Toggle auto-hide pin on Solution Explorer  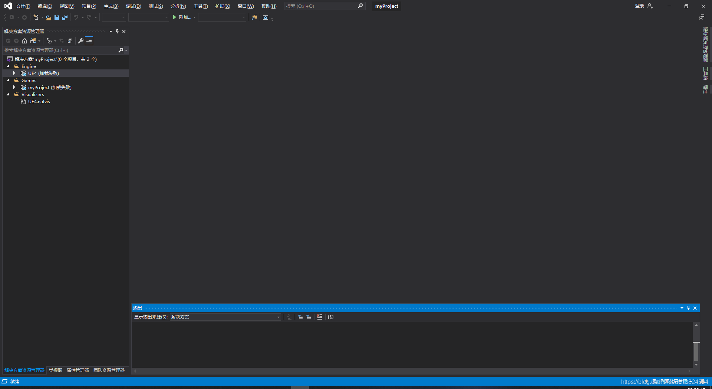point(117,31)
